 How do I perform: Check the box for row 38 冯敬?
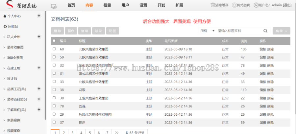tap(54, 90)
